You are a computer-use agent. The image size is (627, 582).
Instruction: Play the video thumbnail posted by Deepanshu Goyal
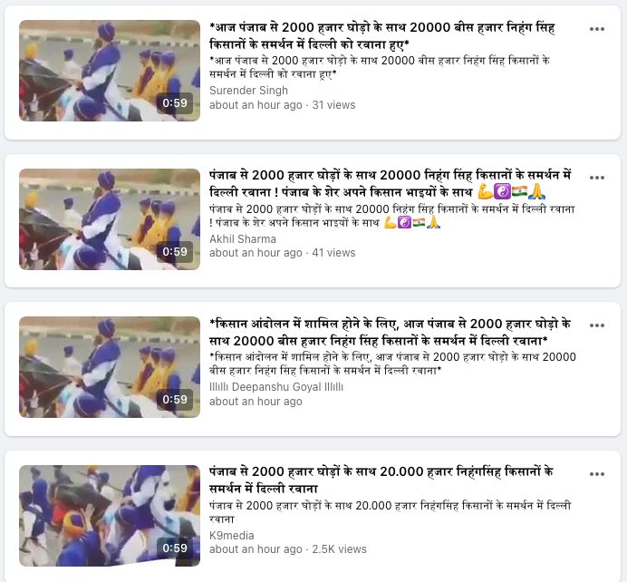110,367
